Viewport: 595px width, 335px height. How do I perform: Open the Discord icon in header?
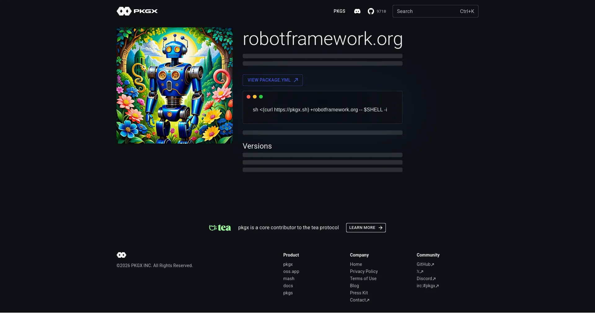(357, 11)
